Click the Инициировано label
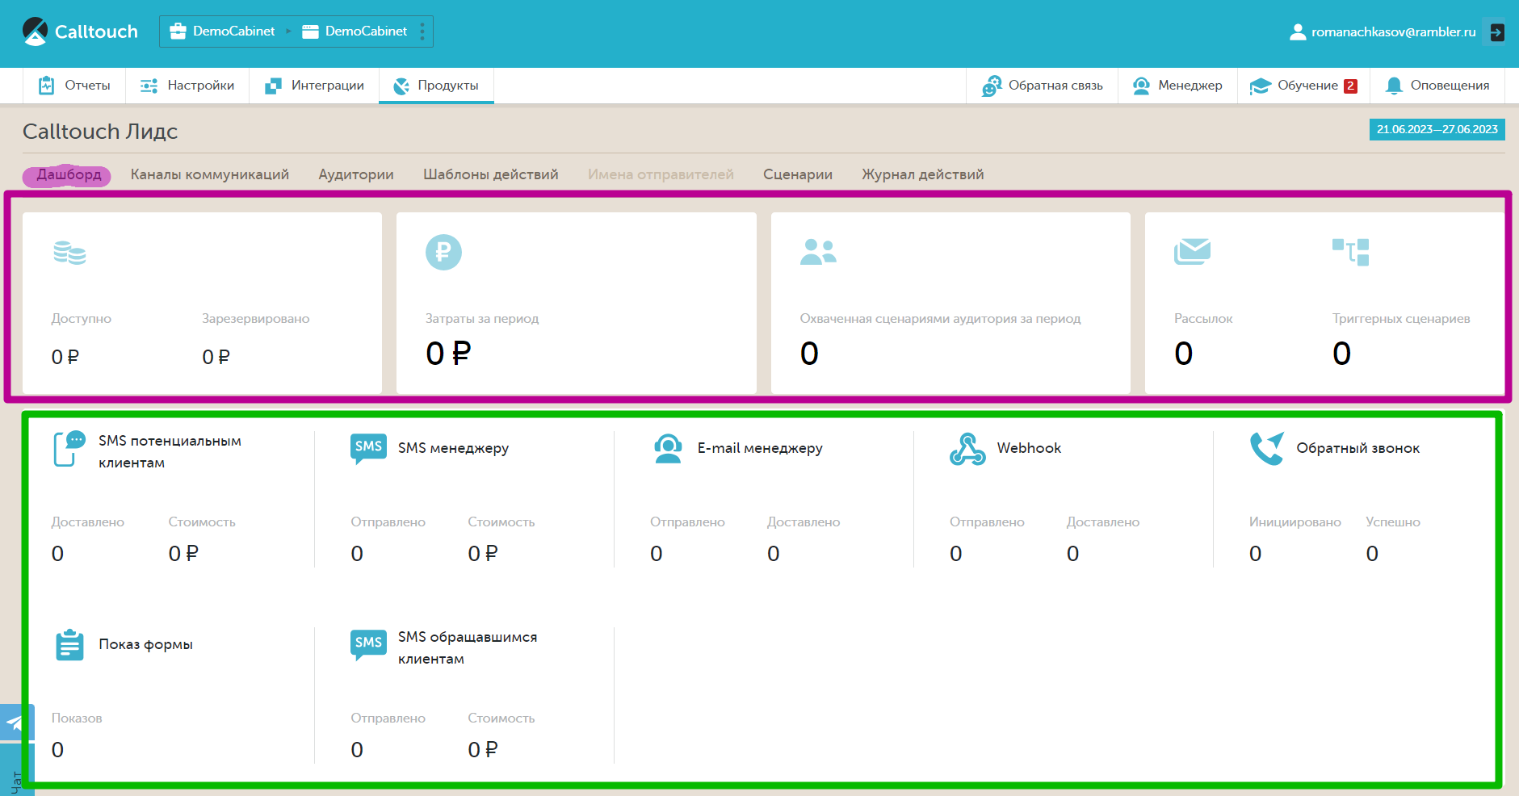Screen dimensions: 1519x796 point(1295,522)
